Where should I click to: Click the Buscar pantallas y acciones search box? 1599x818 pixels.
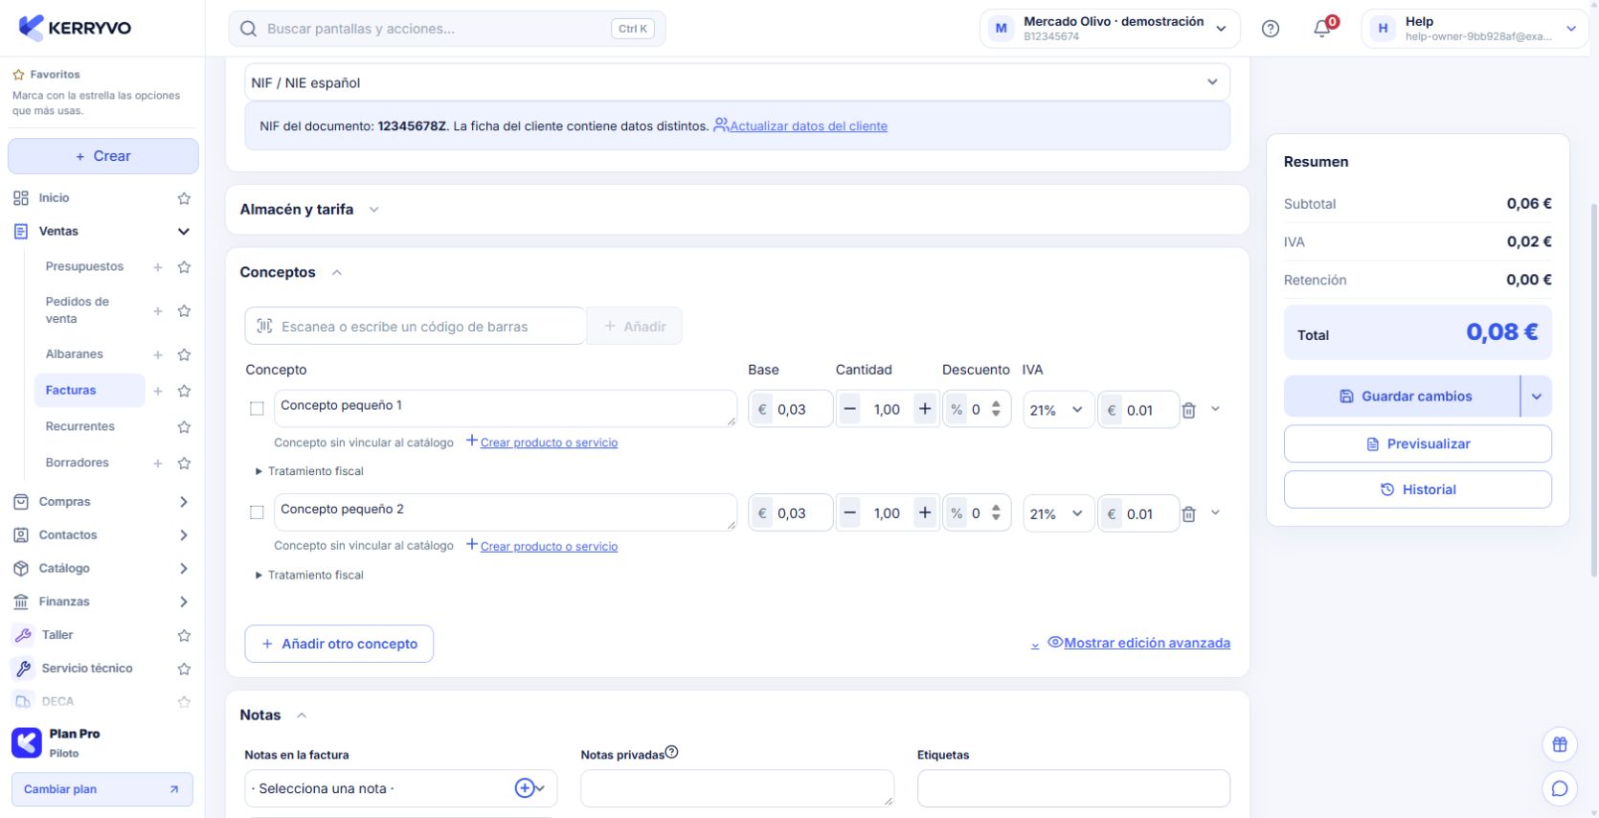pos(447,29)
